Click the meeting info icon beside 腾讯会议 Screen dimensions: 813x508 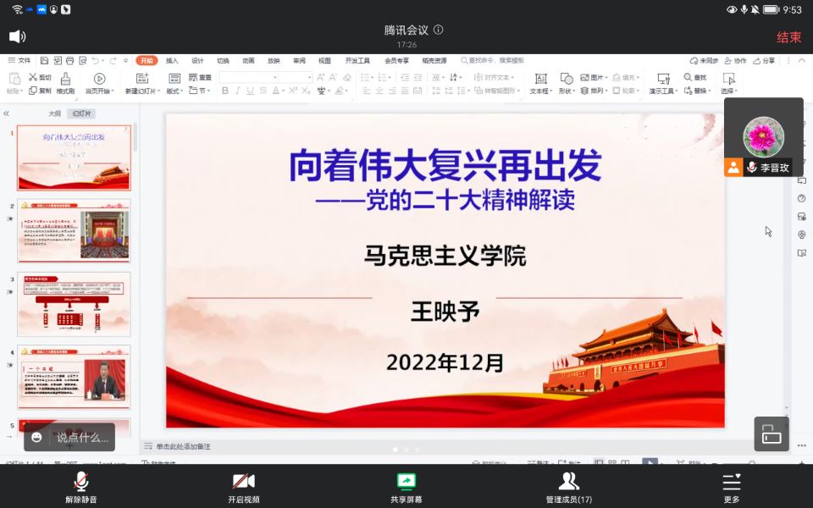439,30
